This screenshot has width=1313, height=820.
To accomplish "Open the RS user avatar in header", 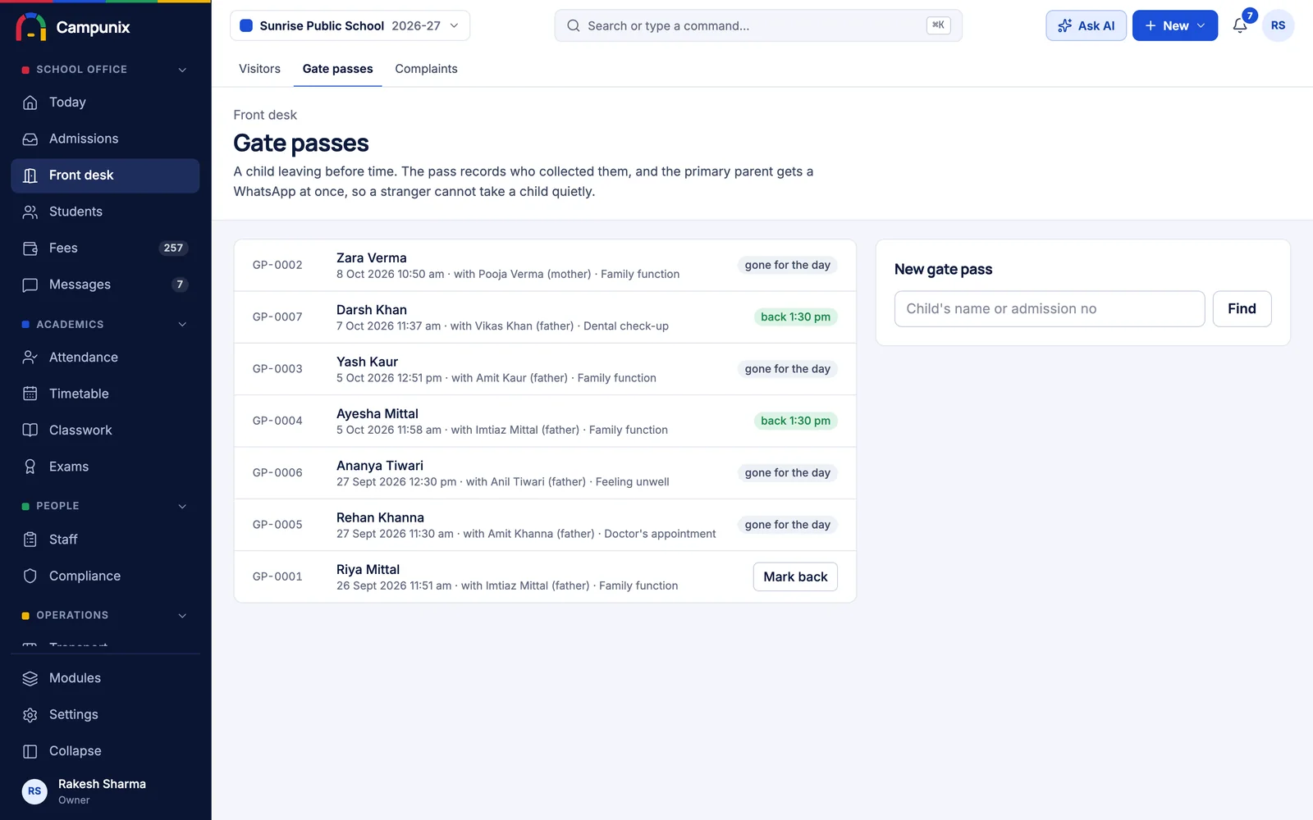I will (x=1278, y=25).
